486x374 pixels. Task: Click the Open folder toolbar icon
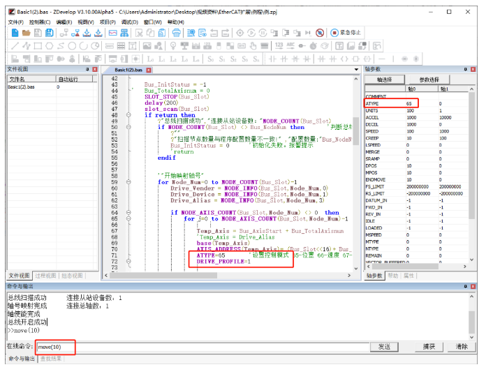tap(25, 33)
